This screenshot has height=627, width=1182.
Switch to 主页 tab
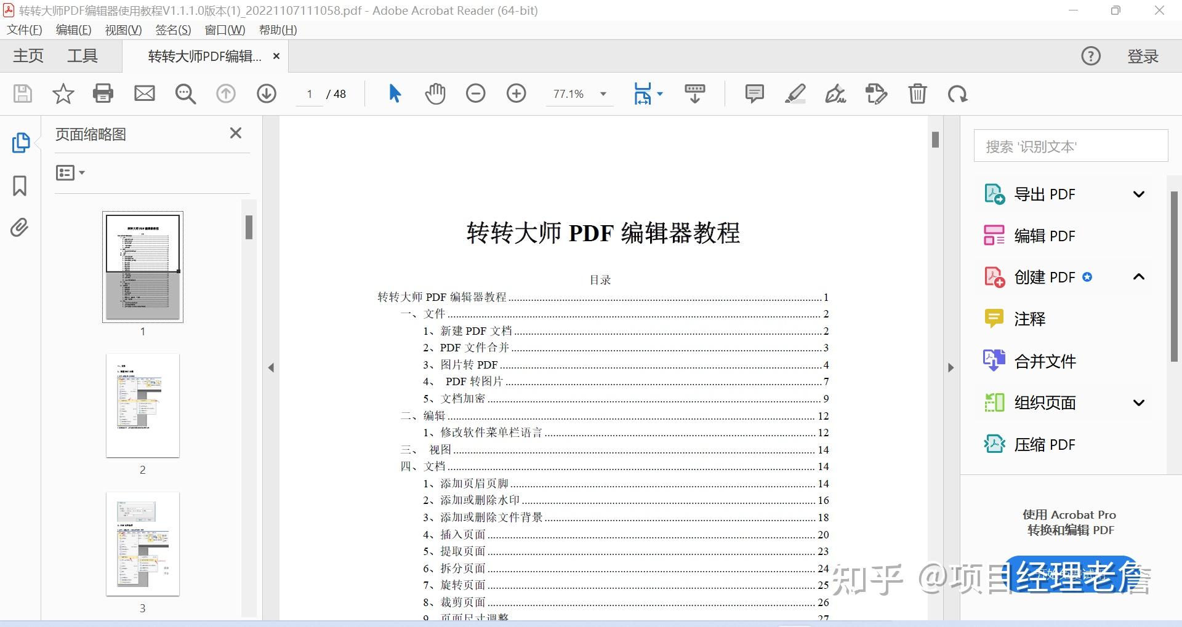pyautogui.click(x=28, y=56)
